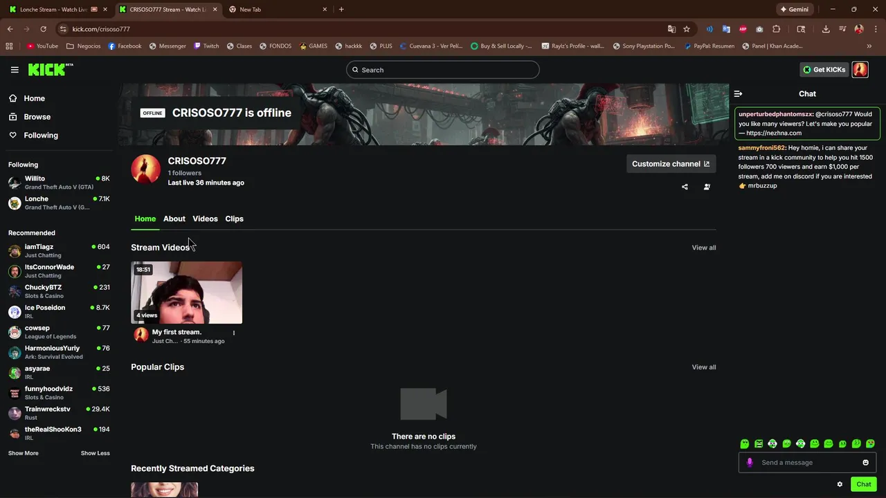
Task: Click the nezhna.com link in chat
Action: click(x=774, y=133)
